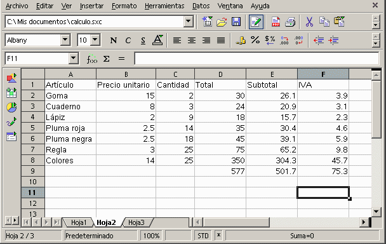Open the Albany font name dropdown
The height and width of the screenshot is (244, 386).
coord(65,40)
